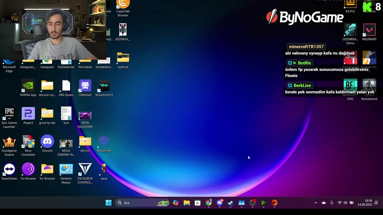The height and width of the screenshot is (215, 383).
Task: Open GODBREAKERS Demo desktop shortcut
Action: pyautogui.click(x=350, y=34)
